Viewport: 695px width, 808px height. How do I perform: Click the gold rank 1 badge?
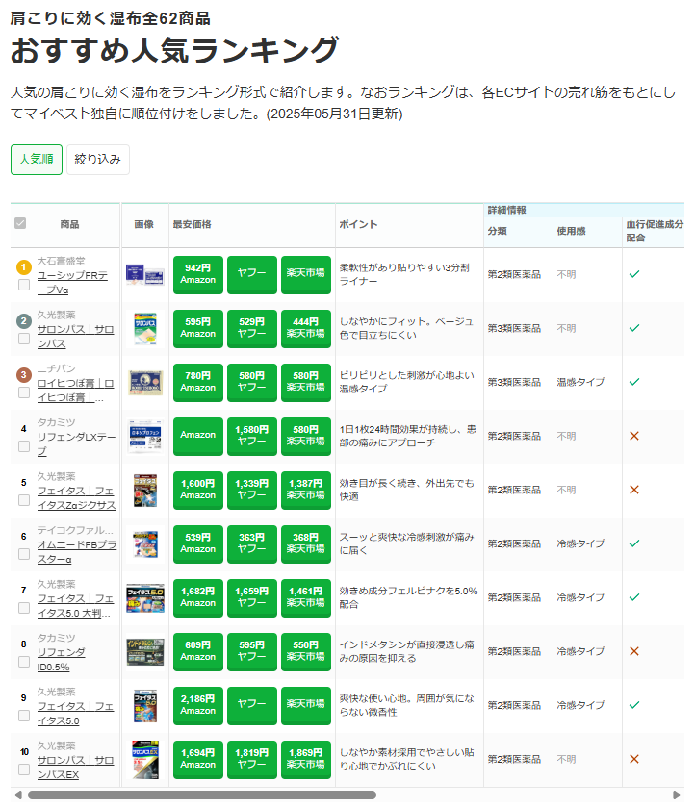(x=24, y=267)
